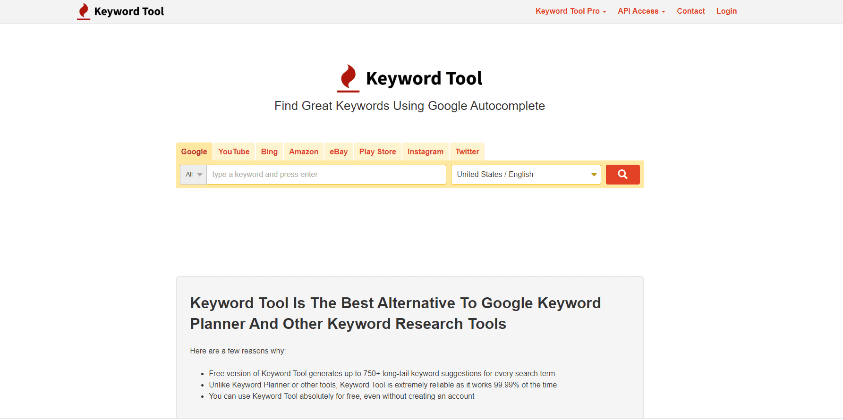
Task: Open the United States / English selector
Action: coord(526,175)
